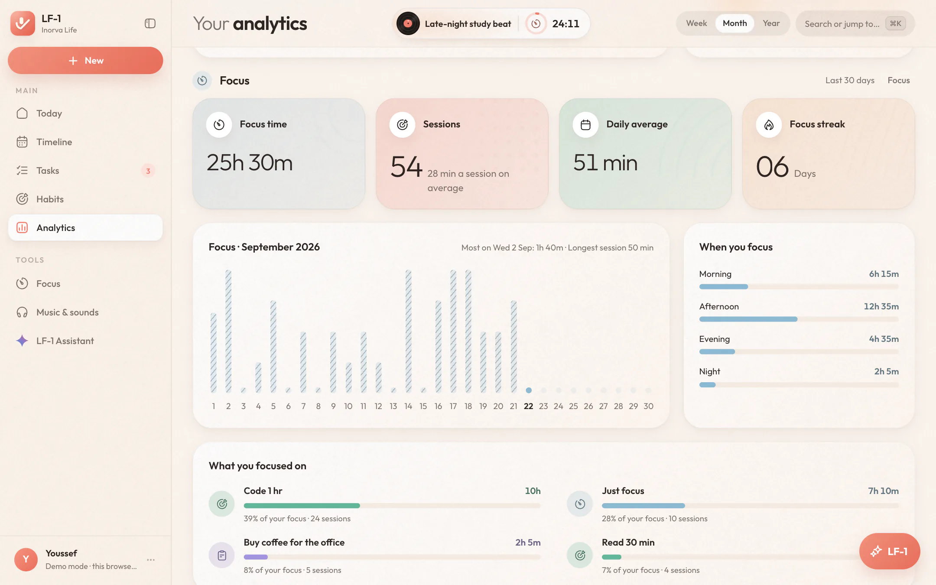936x585 pixels.
Task: Click the Sessions card target icon
Action: click(x=403, y=125)
